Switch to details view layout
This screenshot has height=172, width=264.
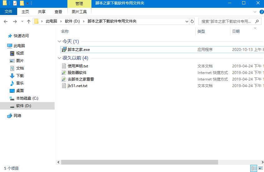[254, 168]
